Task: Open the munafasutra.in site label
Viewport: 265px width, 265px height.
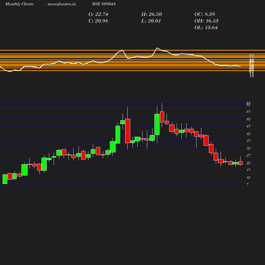Action: (61, 4)
